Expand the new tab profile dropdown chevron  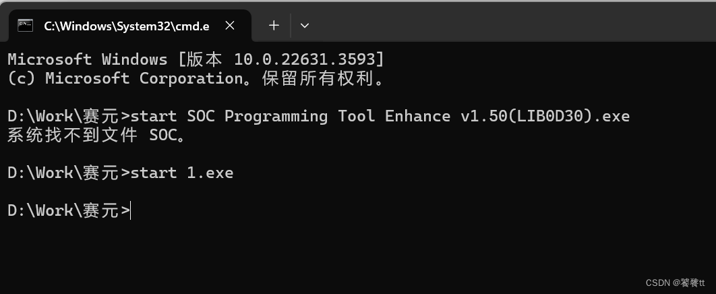305,26
